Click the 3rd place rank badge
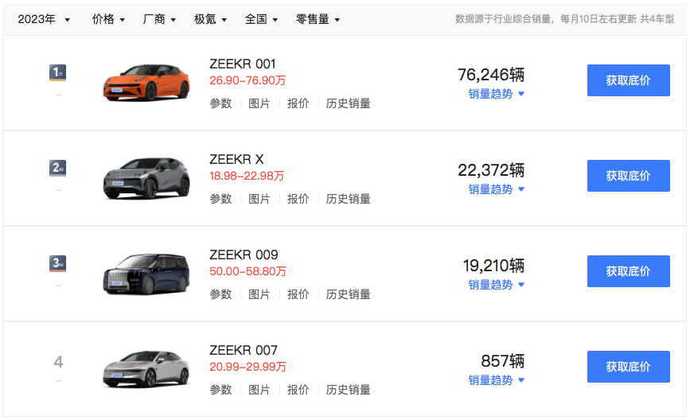 pyautogui.click(x=57, y=263)
